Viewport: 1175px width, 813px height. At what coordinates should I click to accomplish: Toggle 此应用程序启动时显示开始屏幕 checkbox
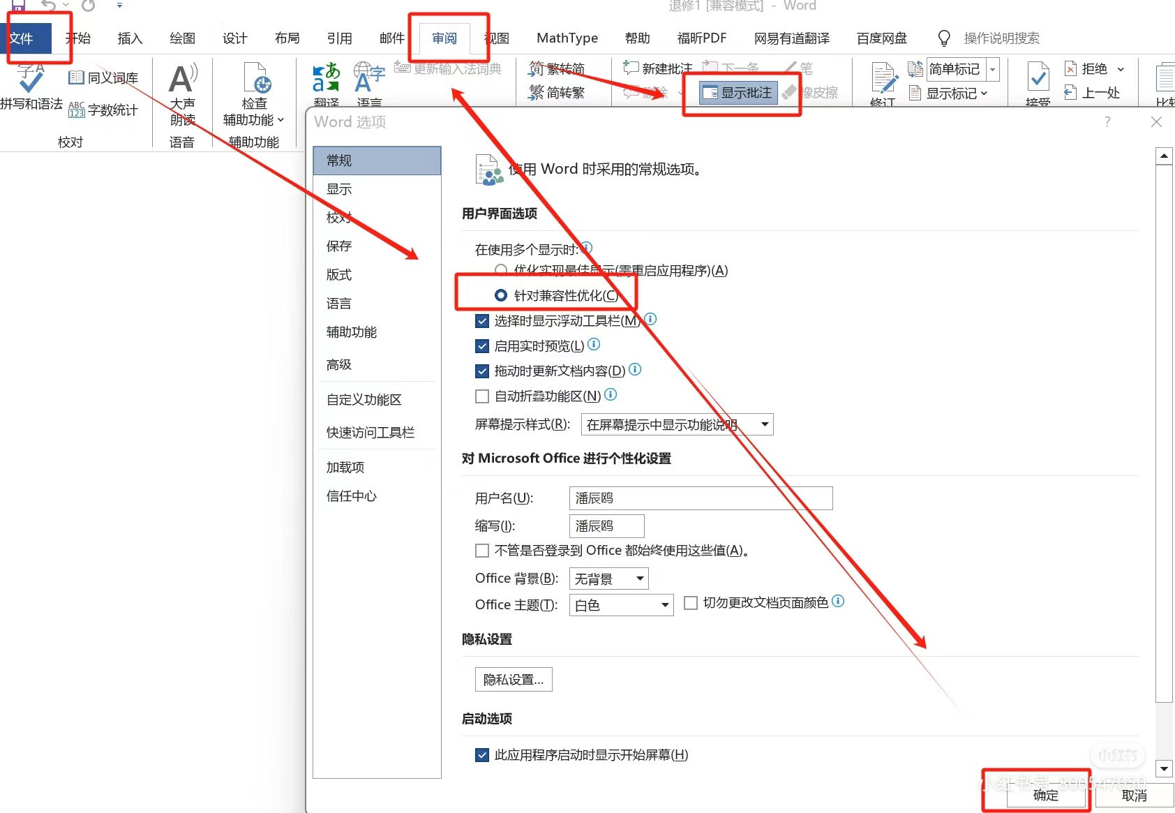482,755
